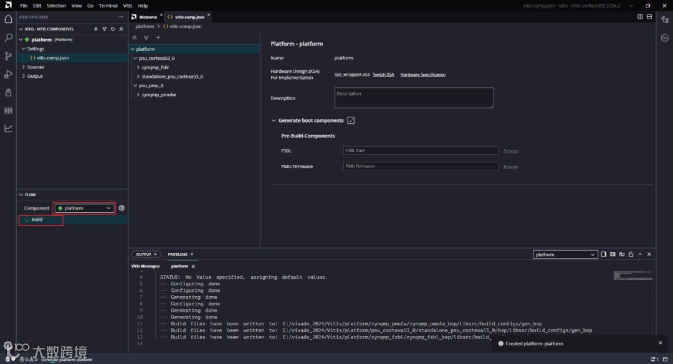Open the Run and Debug view
Viewport: 673px width, 364px height.
(8, 74)
